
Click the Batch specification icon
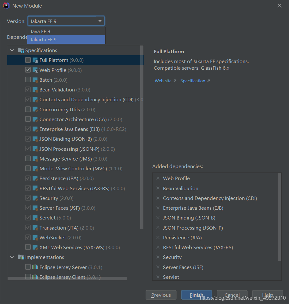35,80
